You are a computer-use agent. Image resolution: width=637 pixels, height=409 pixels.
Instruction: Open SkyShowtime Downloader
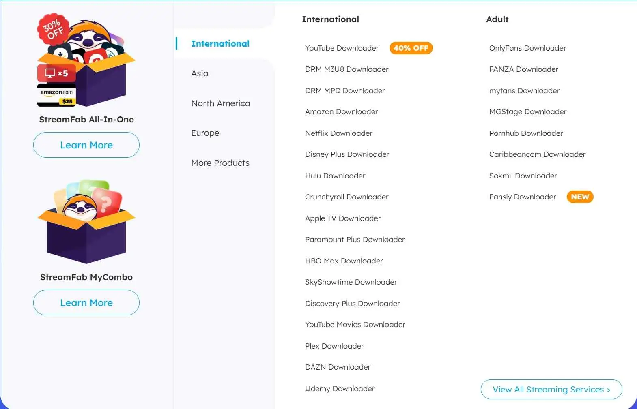point(351,282)
